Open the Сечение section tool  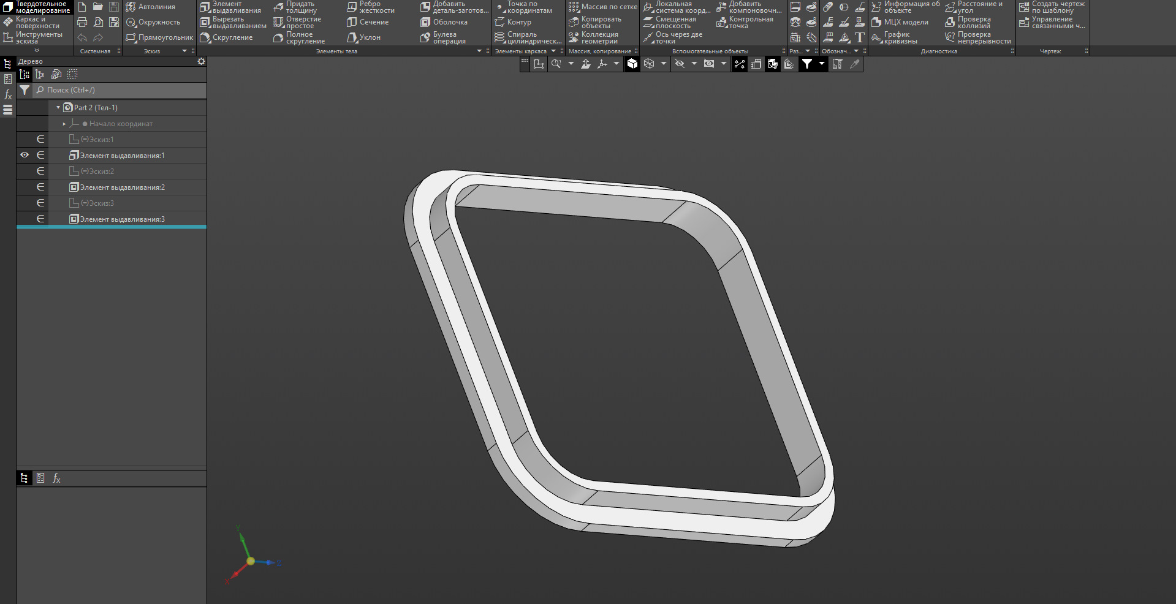click(368, 22)
